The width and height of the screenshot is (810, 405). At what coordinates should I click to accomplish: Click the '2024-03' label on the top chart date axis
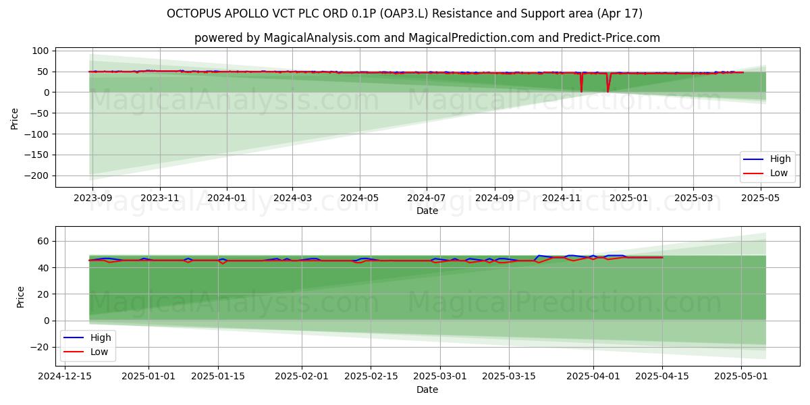coord(292,198)
